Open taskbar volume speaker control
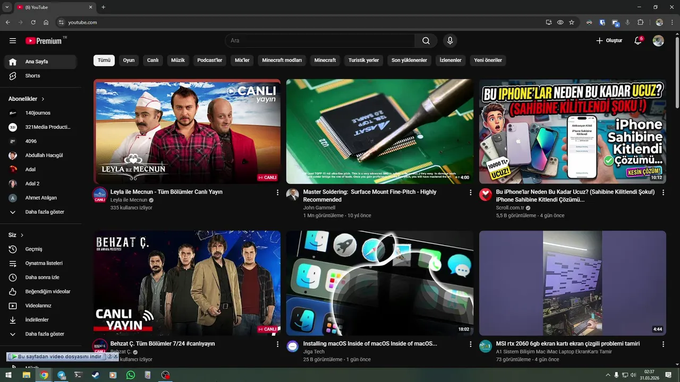680x382 pixels. click(634, 375)
